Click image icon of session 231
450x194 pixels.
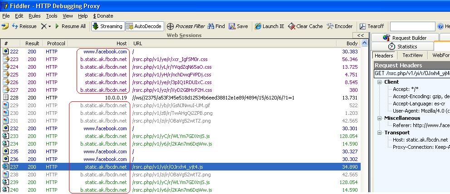coord(6,121)
